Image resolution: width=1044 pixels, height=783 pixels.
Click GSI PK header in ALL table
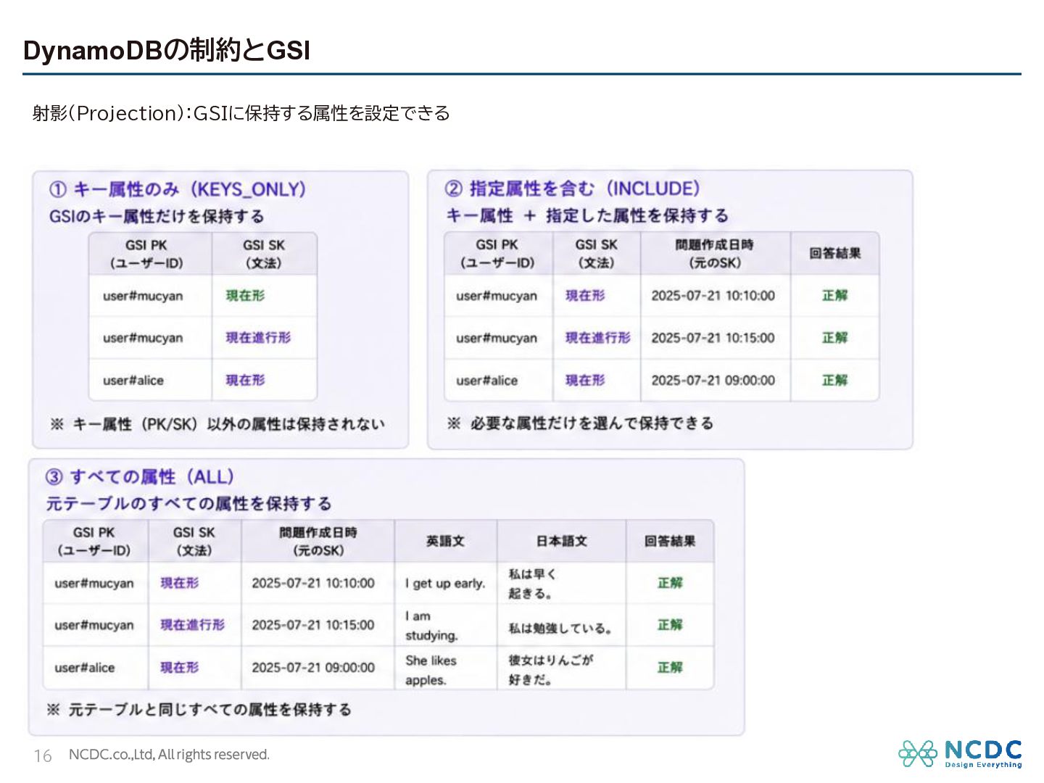(x=94, y=542)
